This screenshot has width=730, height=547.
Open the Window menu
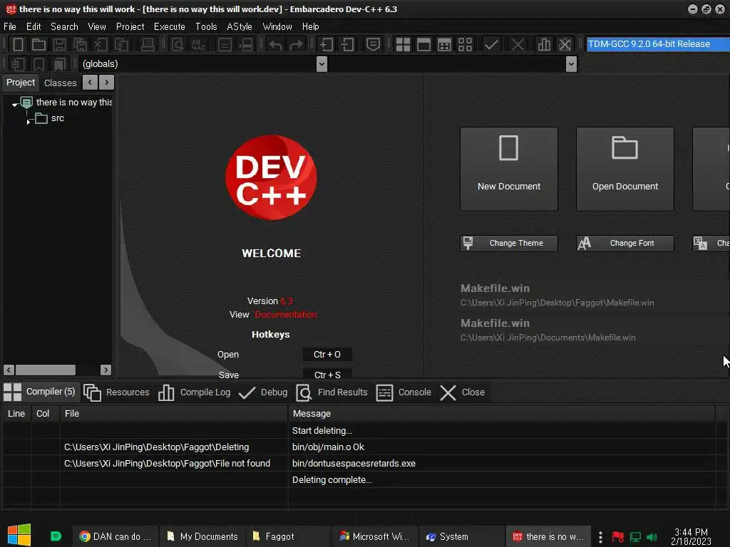point(277,26)
